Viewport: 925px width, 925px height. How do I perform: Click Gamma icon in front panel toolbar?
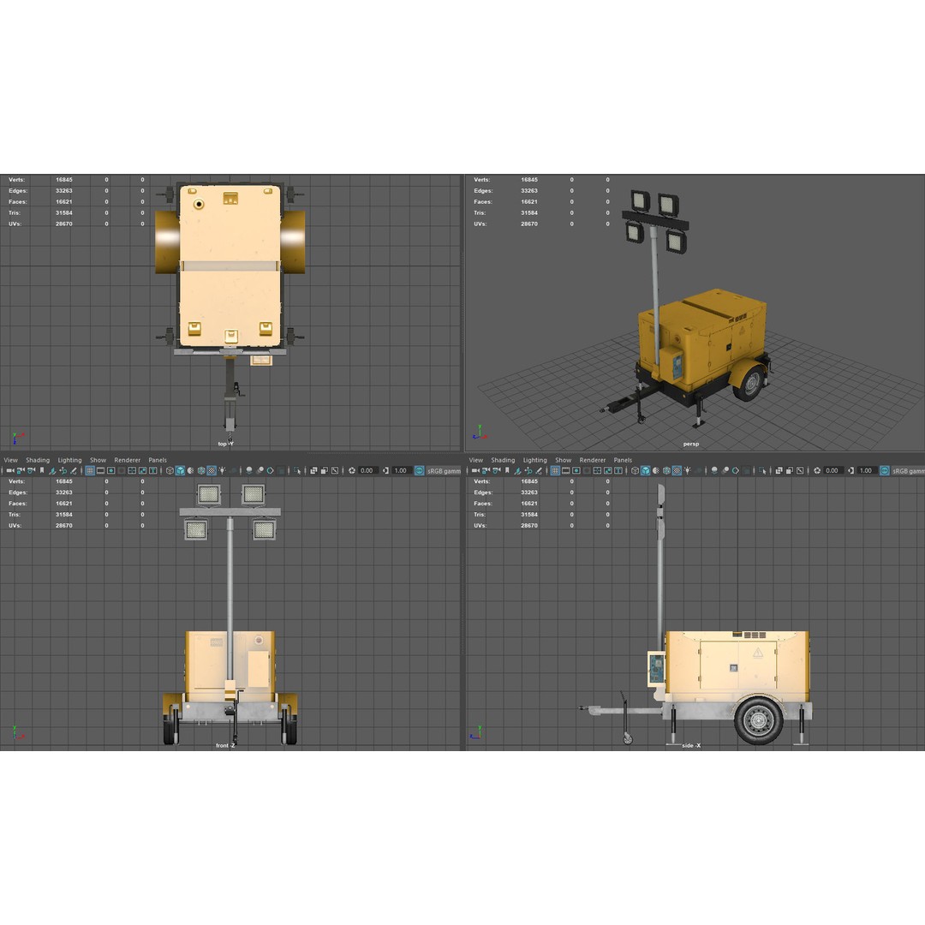point(385,470)
